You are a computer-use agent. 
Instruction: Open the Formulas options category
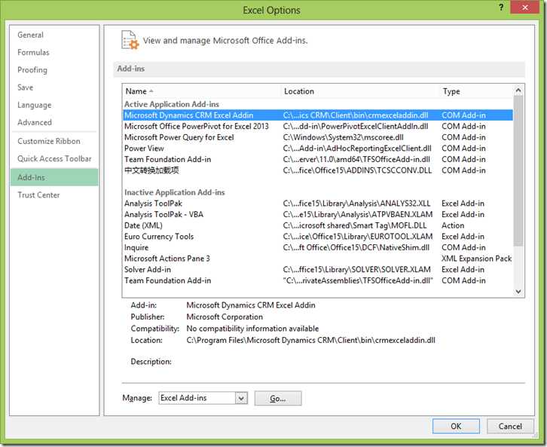pyautogui.click(x=54, y=52)
